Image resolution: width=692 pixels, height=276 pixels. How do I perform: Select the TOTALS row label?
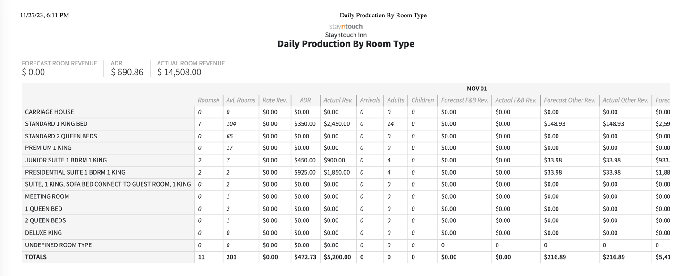point(36,257)
